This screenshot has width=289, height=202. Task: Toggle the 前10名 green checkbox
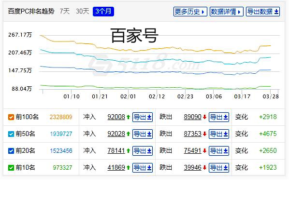click(11, 168)
